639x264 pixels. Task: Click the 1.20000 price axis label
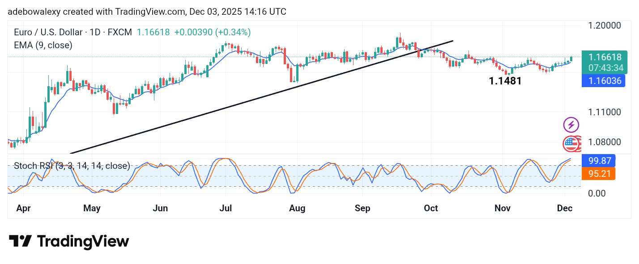(x=605, y=25)
